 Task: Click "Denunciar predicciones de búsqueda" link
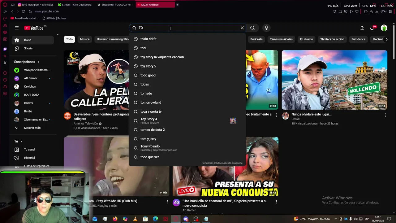222,163
